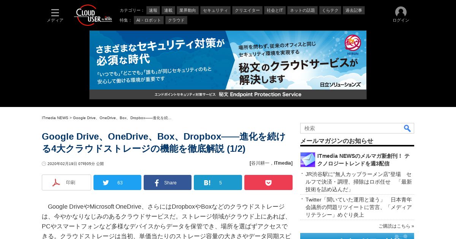Viewport: 456px width, 239px height.
Task: Click the PDF 印刷 print button
Action: pos(66,182)
